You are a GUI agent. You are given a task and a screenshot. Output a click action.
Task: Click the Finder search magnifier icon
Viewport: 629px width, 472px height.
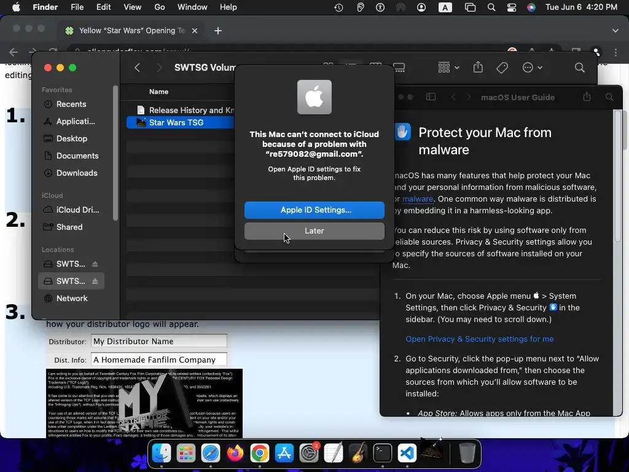click(x=579, y=68)
